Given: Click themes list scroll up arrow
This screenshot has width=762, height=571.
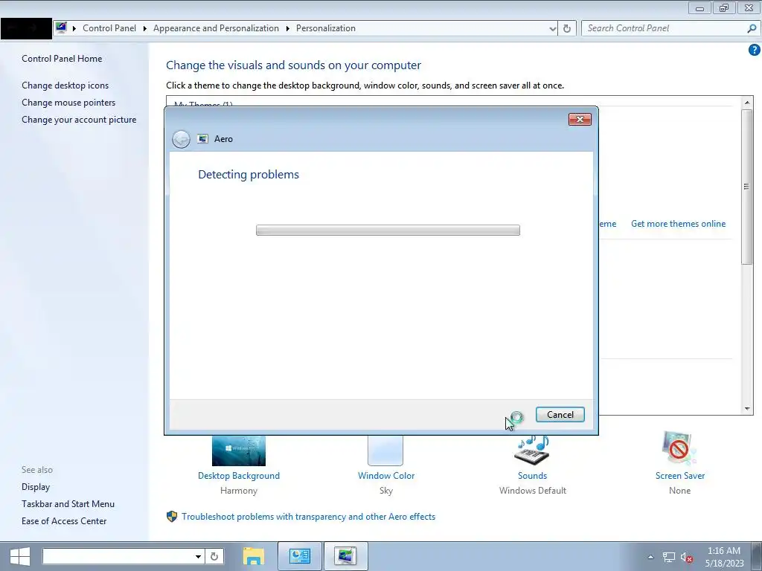Looking at the screenshot, I should pos(747,103).
